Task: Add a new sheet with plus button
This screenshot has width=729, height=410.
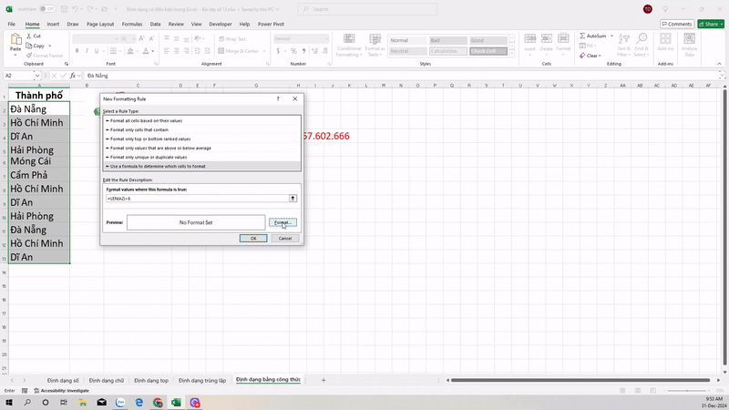Action: [x=323, y=380]
